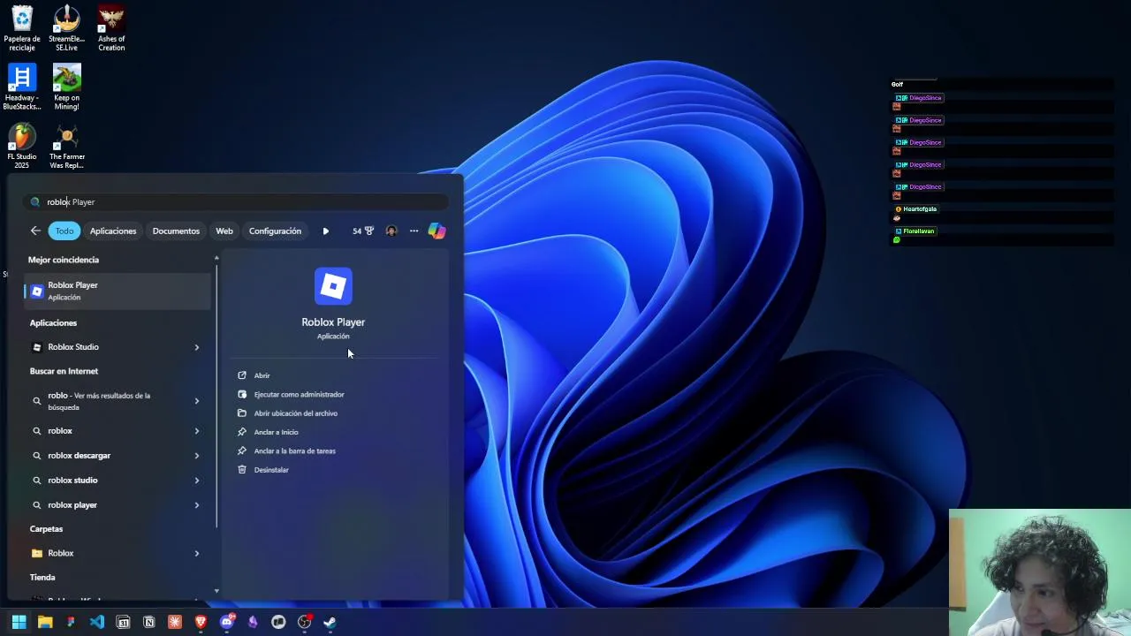Open Visual Studio Code from taskbar
1131x636 pixels.
pyautogui.click(x=97, y=622)
